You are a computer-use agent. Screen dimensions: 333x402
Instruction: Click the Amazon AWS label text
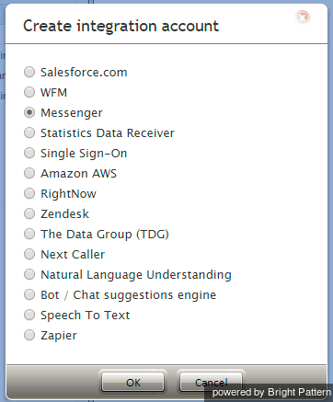point(79,174)
